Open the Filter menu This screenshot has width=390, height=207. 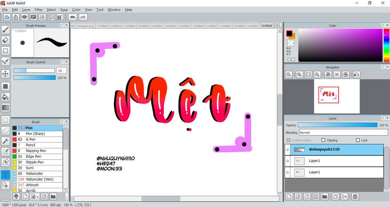[38, 10]
